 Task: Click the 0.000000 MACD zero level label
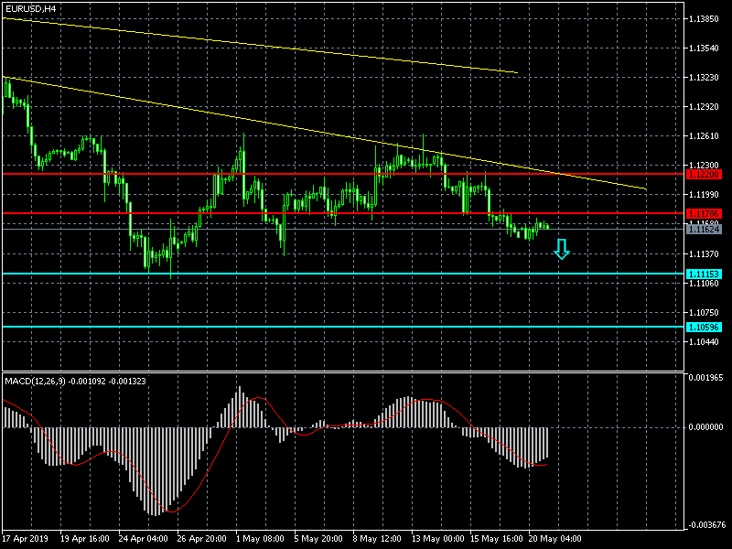pyautogui.click(x=705, y=426)
